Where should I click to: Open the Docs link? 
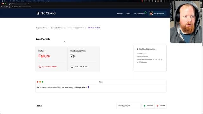pyautogui.click(x=128, y=13)
